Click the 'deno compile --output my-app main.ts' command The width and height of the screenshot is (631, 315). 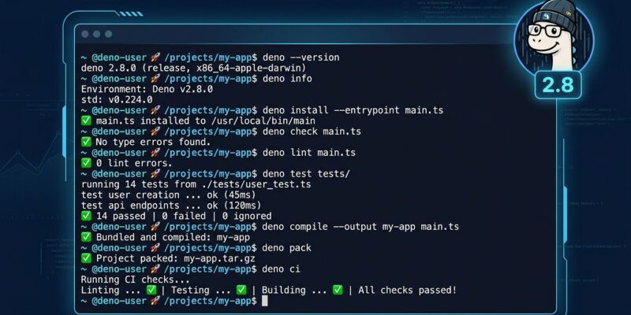(x=360, y=227)
